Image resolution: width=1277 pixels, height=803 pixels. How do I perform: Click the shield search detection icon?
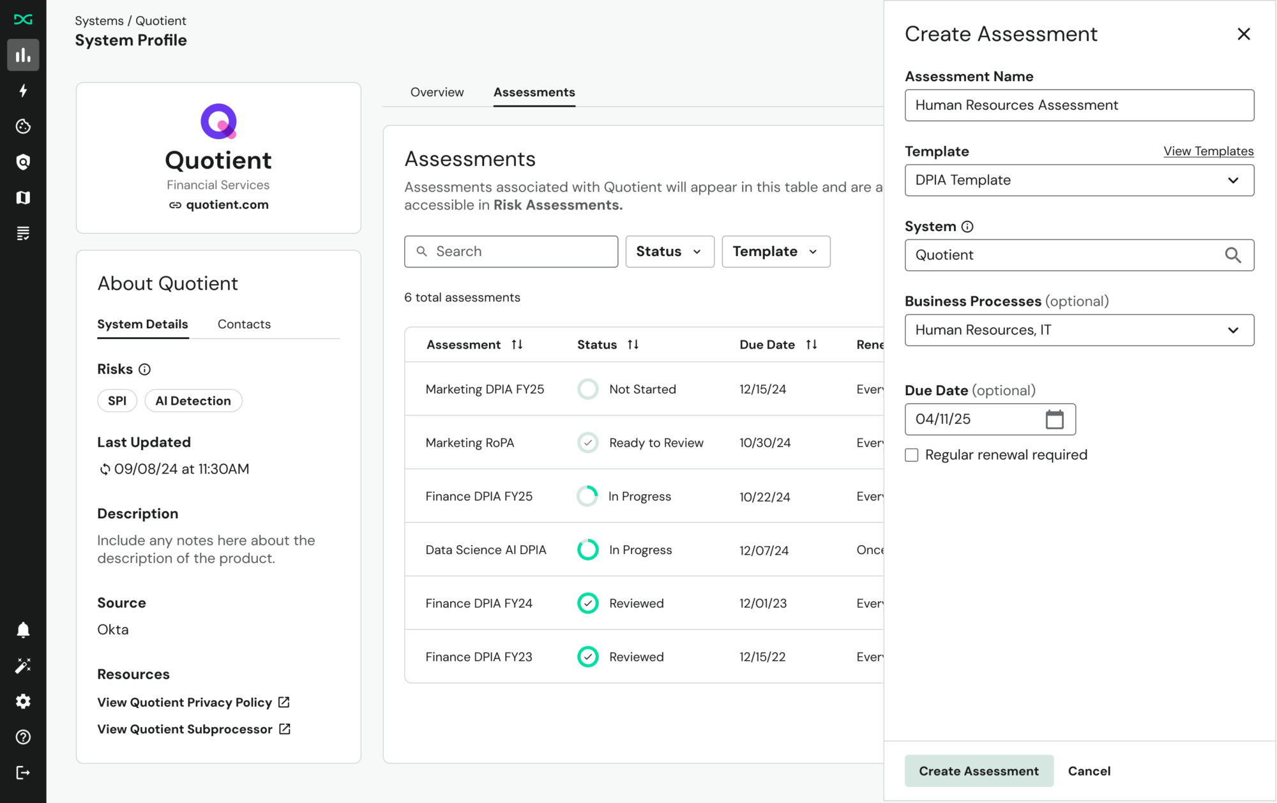[x=23, y=161]
